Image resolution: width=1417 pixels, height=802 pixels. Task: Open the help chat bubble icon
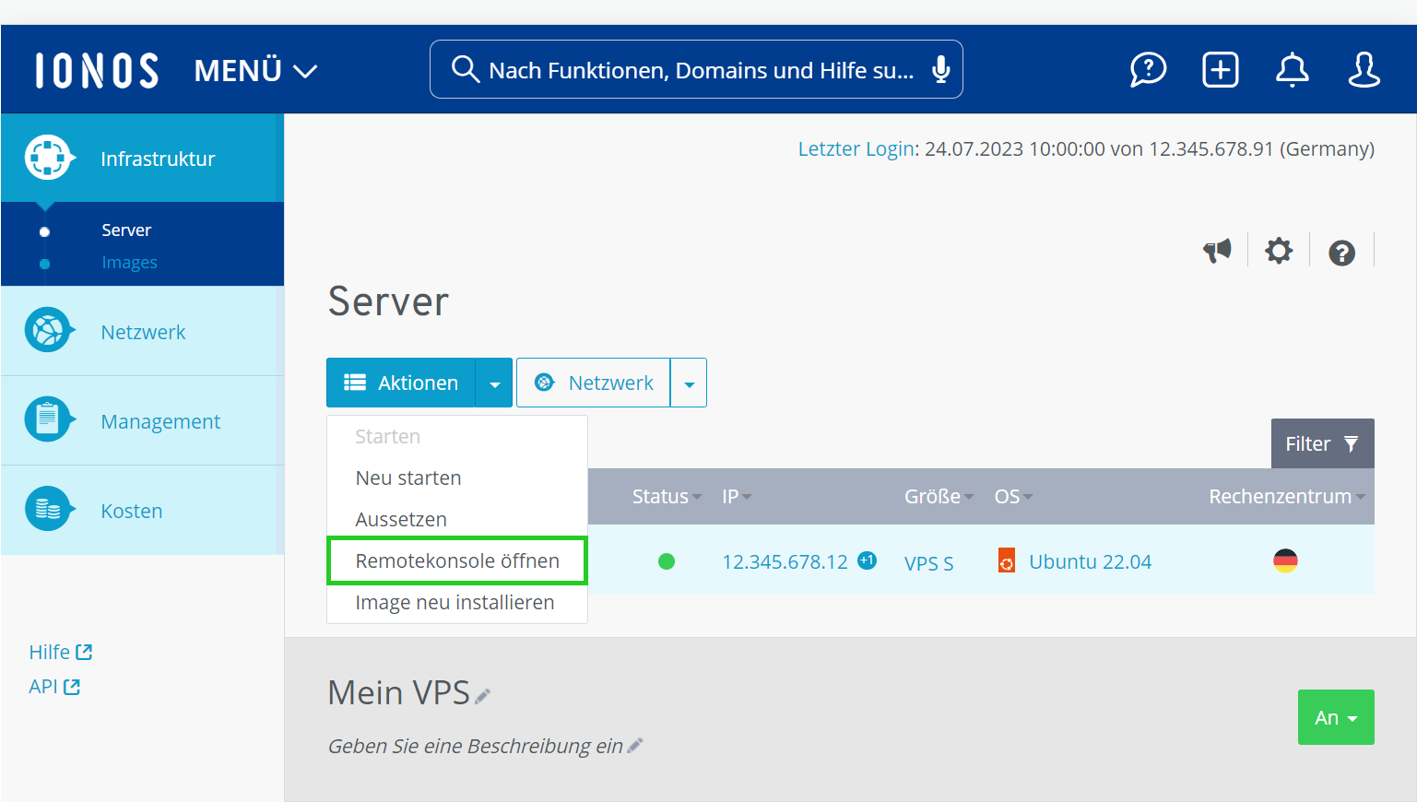click(x=1148, y=70)
